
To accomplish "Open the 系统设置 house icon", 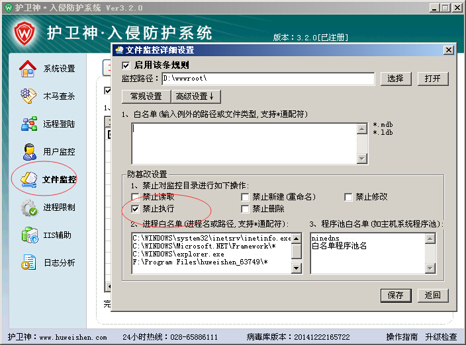I will point(28,69).
